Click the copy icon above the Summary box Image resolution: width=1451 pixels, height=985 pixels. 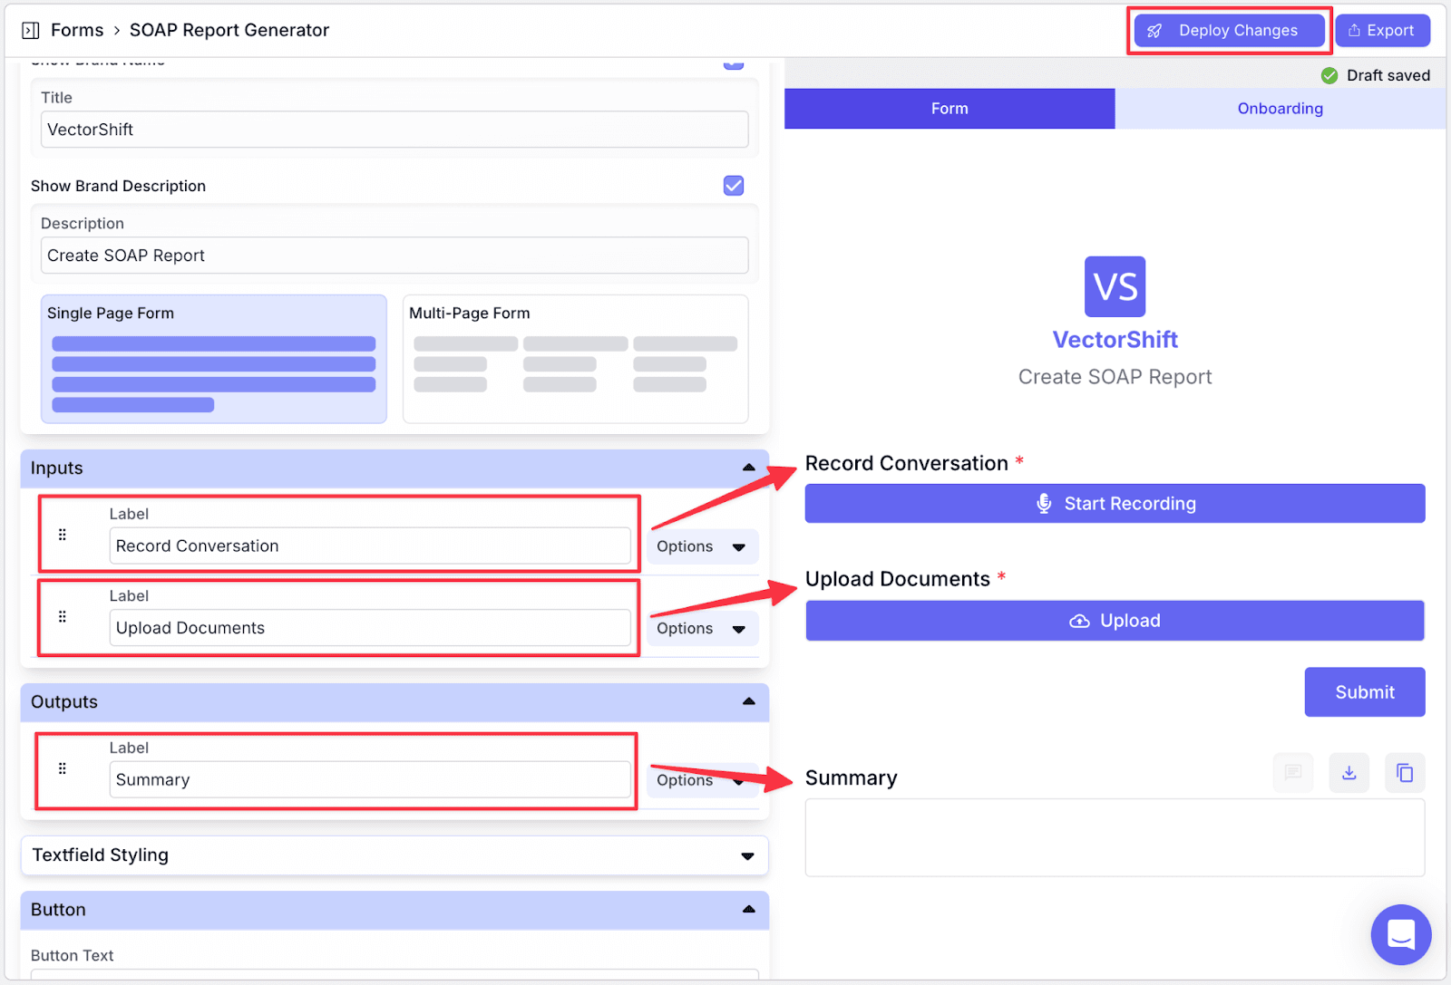click(x=1405, y=773)
